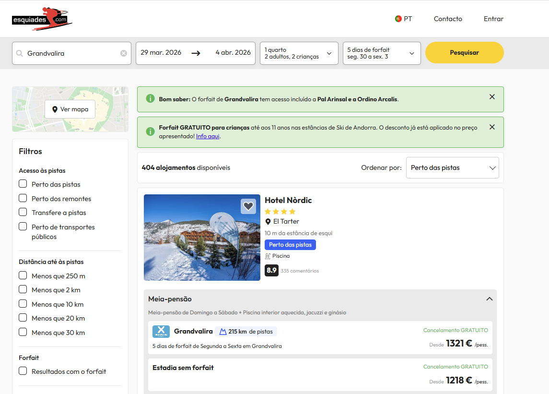
Task: Add Hotel Nòrdic to favorites with heart icon
Action: tap(248, 206)
